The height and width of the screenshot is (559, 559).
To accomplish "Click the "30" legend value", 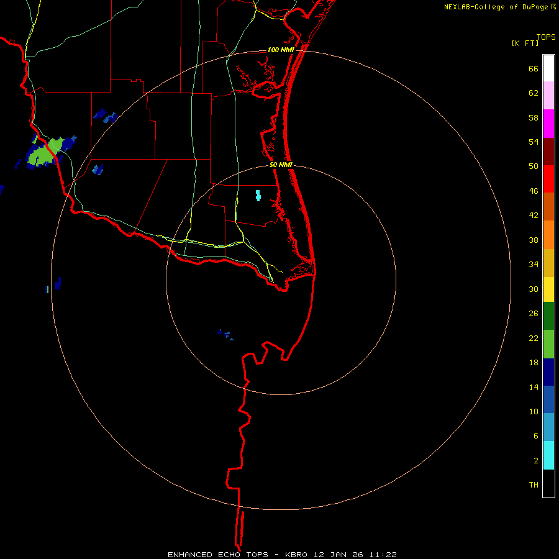I will [534, 289].
